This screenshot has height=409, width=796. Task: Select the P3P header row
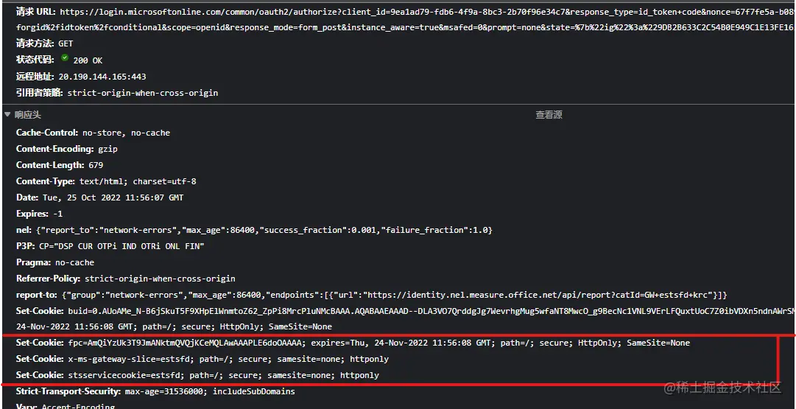pyautogui.click(x=110, y=246)
